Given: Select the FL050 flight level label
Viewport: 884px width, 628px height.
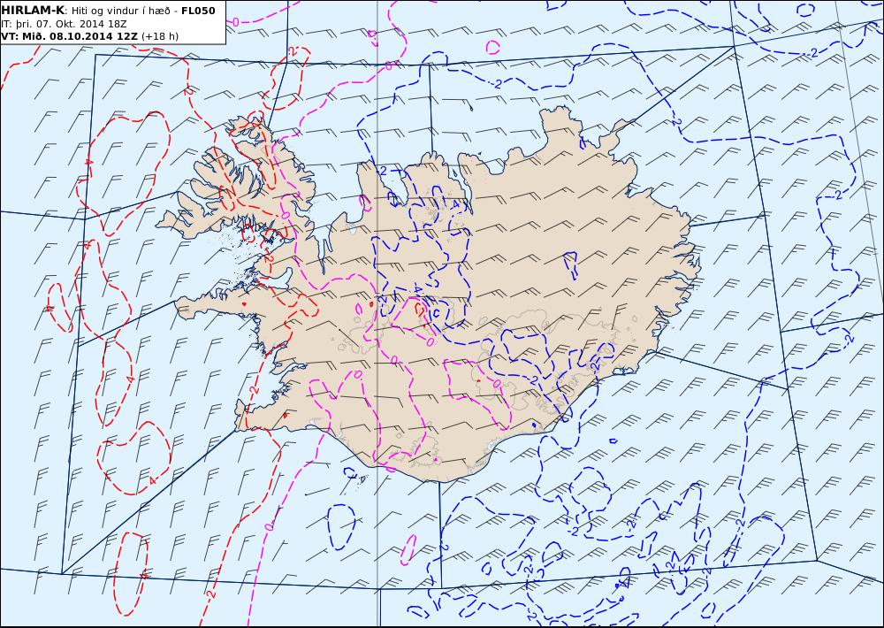Looking at the screenshot, I should 198,11.
